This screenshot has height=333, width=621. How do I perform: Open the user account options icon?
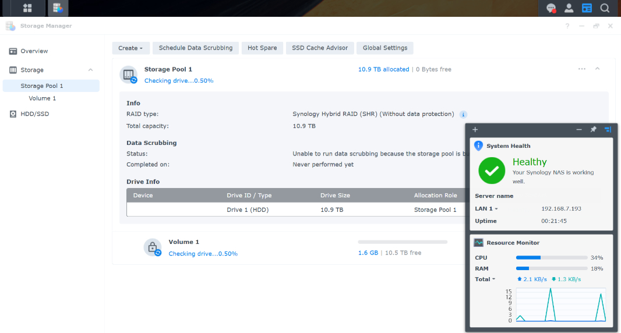click(x=569, y=8)
